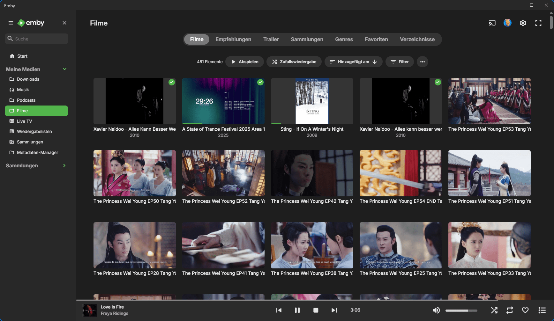Switch to the Genres tab
This screenshot has width=554, height=321.
click(x=344, y=40)
